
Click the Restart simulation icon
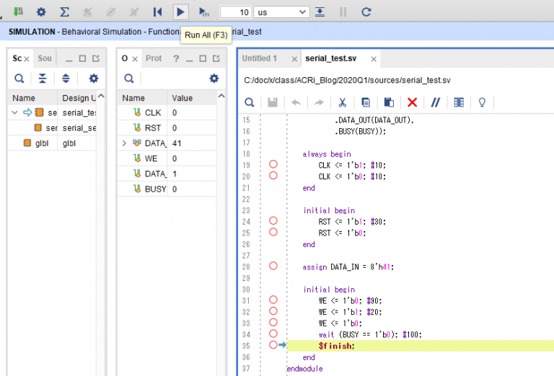coord(157,12)
